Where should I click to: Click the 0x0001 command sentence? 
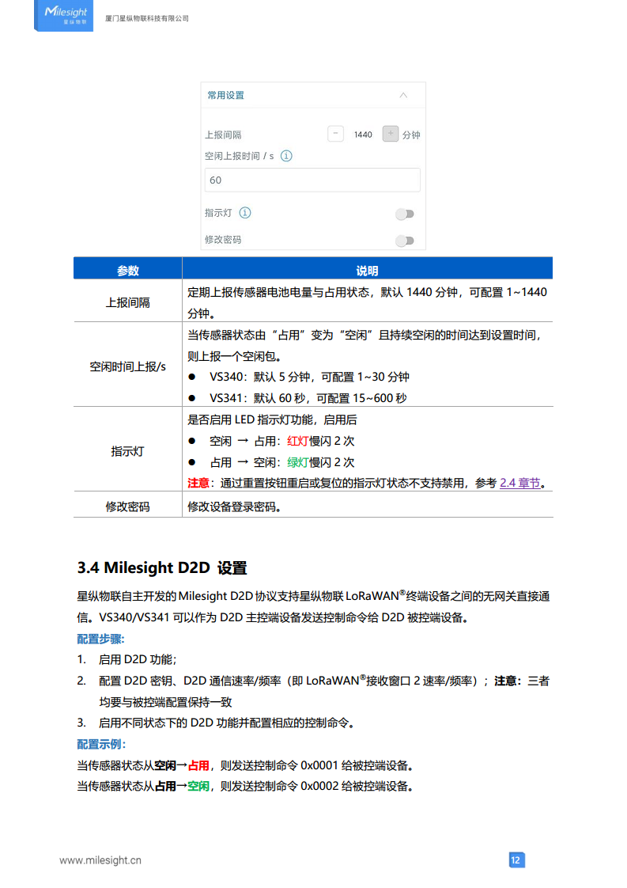tap(245, 765)
